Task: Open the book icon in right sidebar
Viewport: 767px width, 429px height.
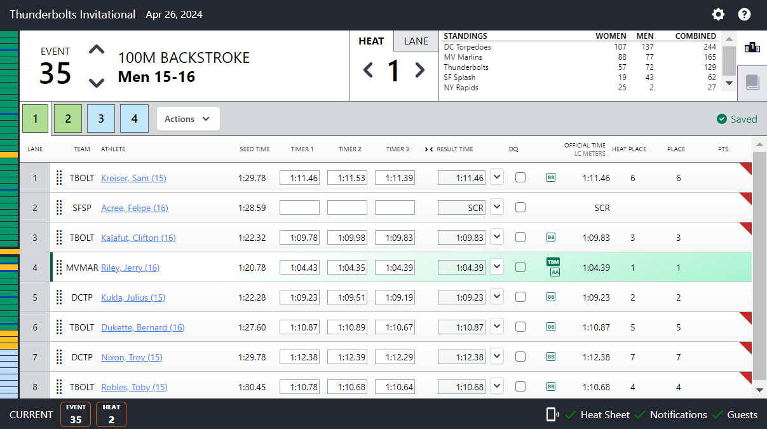Action: coord(752,82)
